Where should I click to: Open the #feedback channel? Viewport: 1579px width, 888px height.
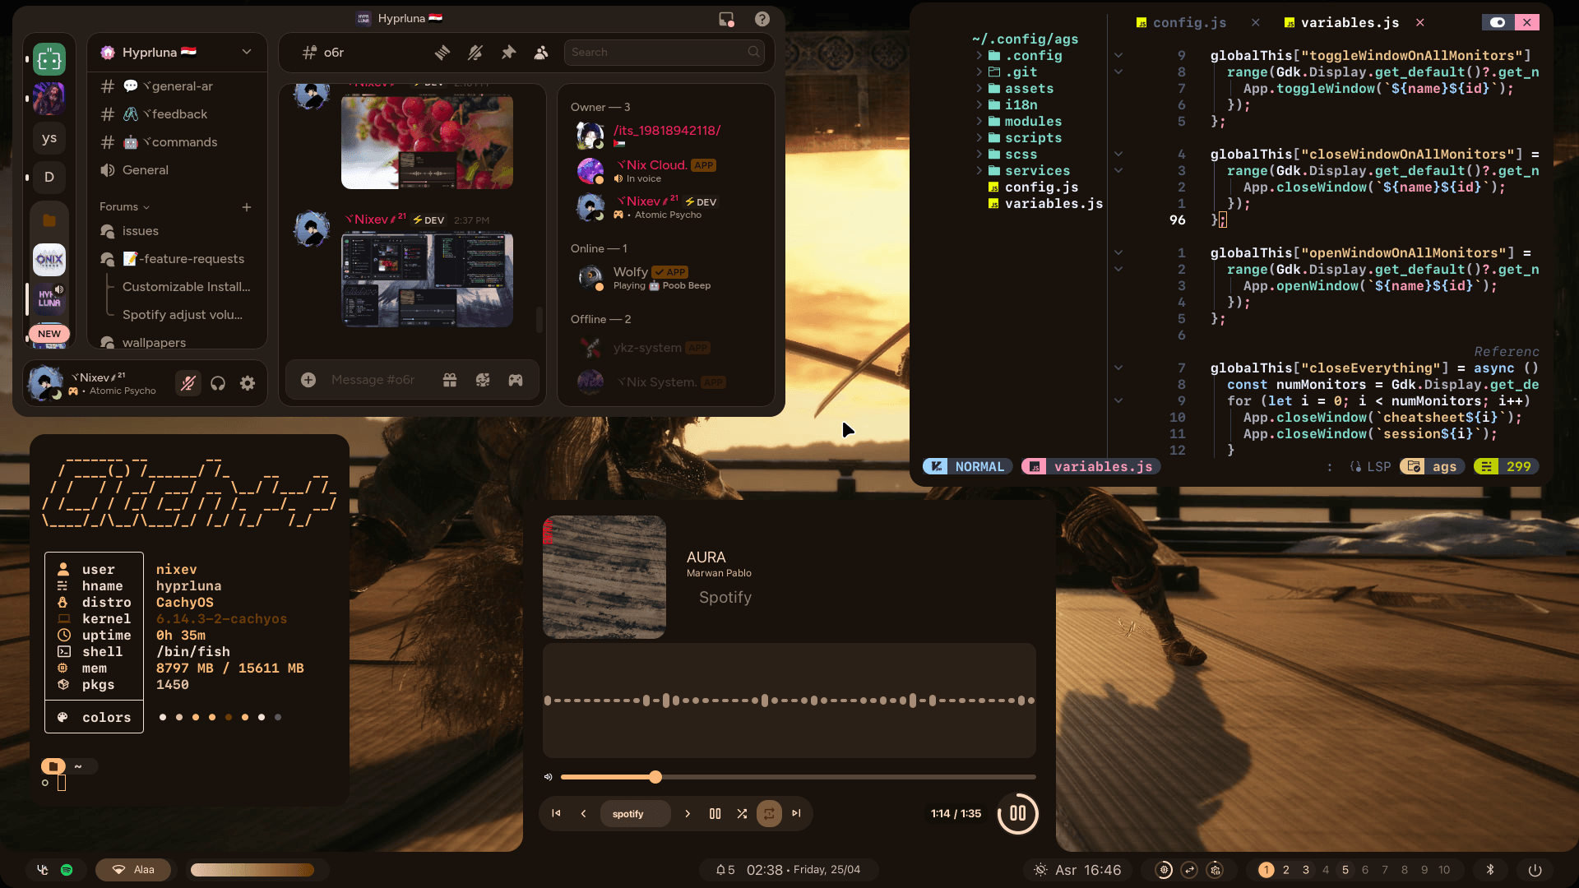point(179,114)
